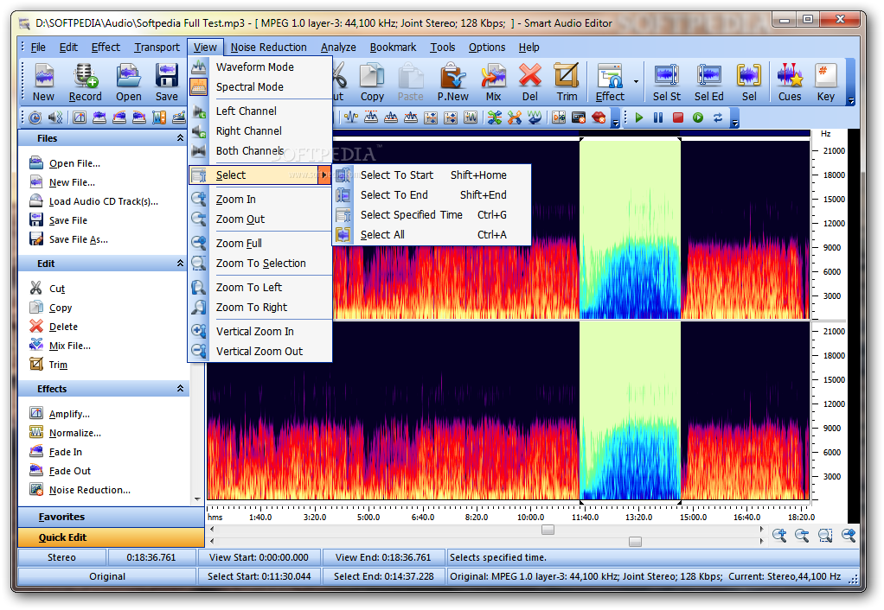Viewport: 884px width, 610px height.
Task: Open the Effect button dropdown arrow
Action: 636,82
